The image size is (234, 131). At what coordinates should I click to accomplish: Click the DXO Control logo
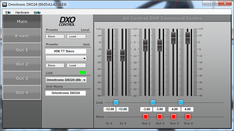(67, 21)
